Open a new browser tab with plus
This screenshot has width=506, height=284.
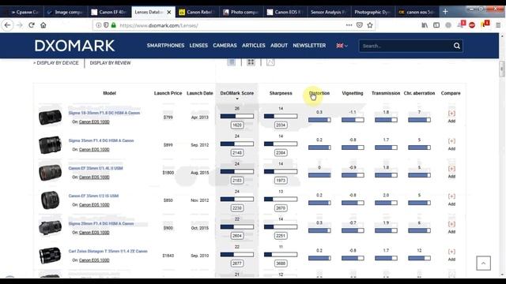445,12
